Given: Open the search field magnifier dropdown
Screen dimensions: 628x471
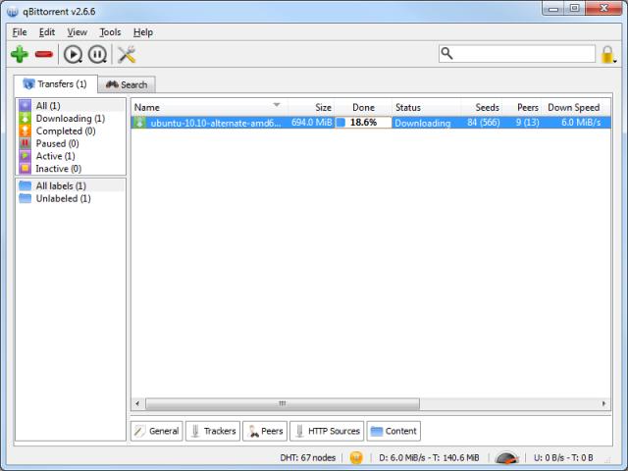Looking at the screenshot, I should [446, 54].
